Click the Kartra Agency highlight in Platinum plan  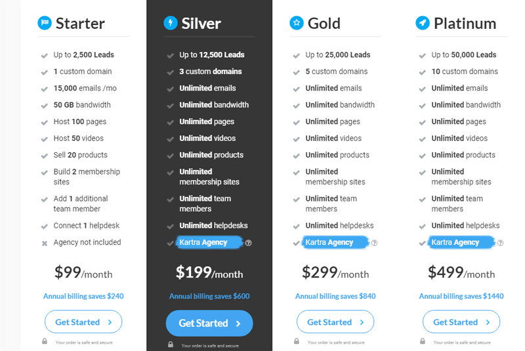(x=461, y=242)
